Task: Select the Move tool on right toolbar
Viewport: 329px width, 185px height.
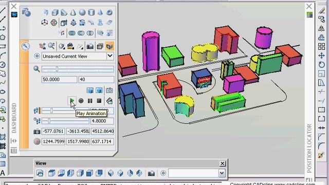Action: click(x=321, y=55)
